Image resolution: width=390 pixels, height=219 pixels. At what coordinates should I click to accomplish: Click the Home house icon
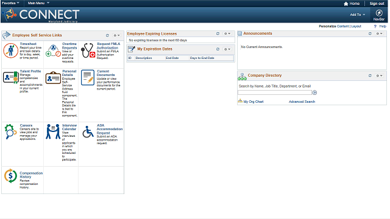click(x=346, y=4)
